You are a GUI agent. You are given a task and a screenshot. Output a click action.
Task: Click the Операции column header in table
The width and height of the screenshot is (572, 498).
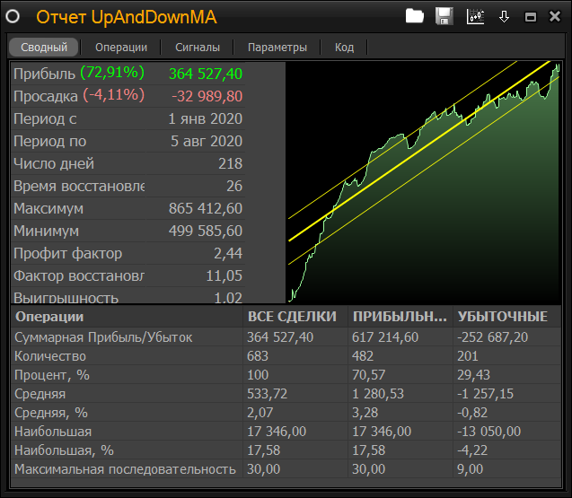pos(126,317)
